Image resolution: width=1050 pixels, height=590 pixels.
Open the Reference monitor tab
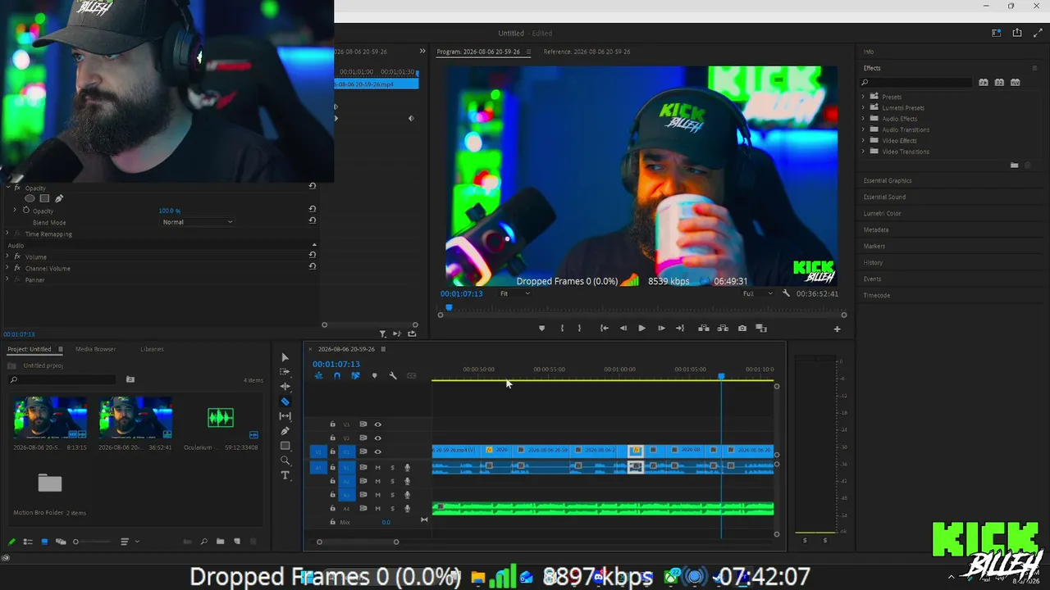point(587,52)
